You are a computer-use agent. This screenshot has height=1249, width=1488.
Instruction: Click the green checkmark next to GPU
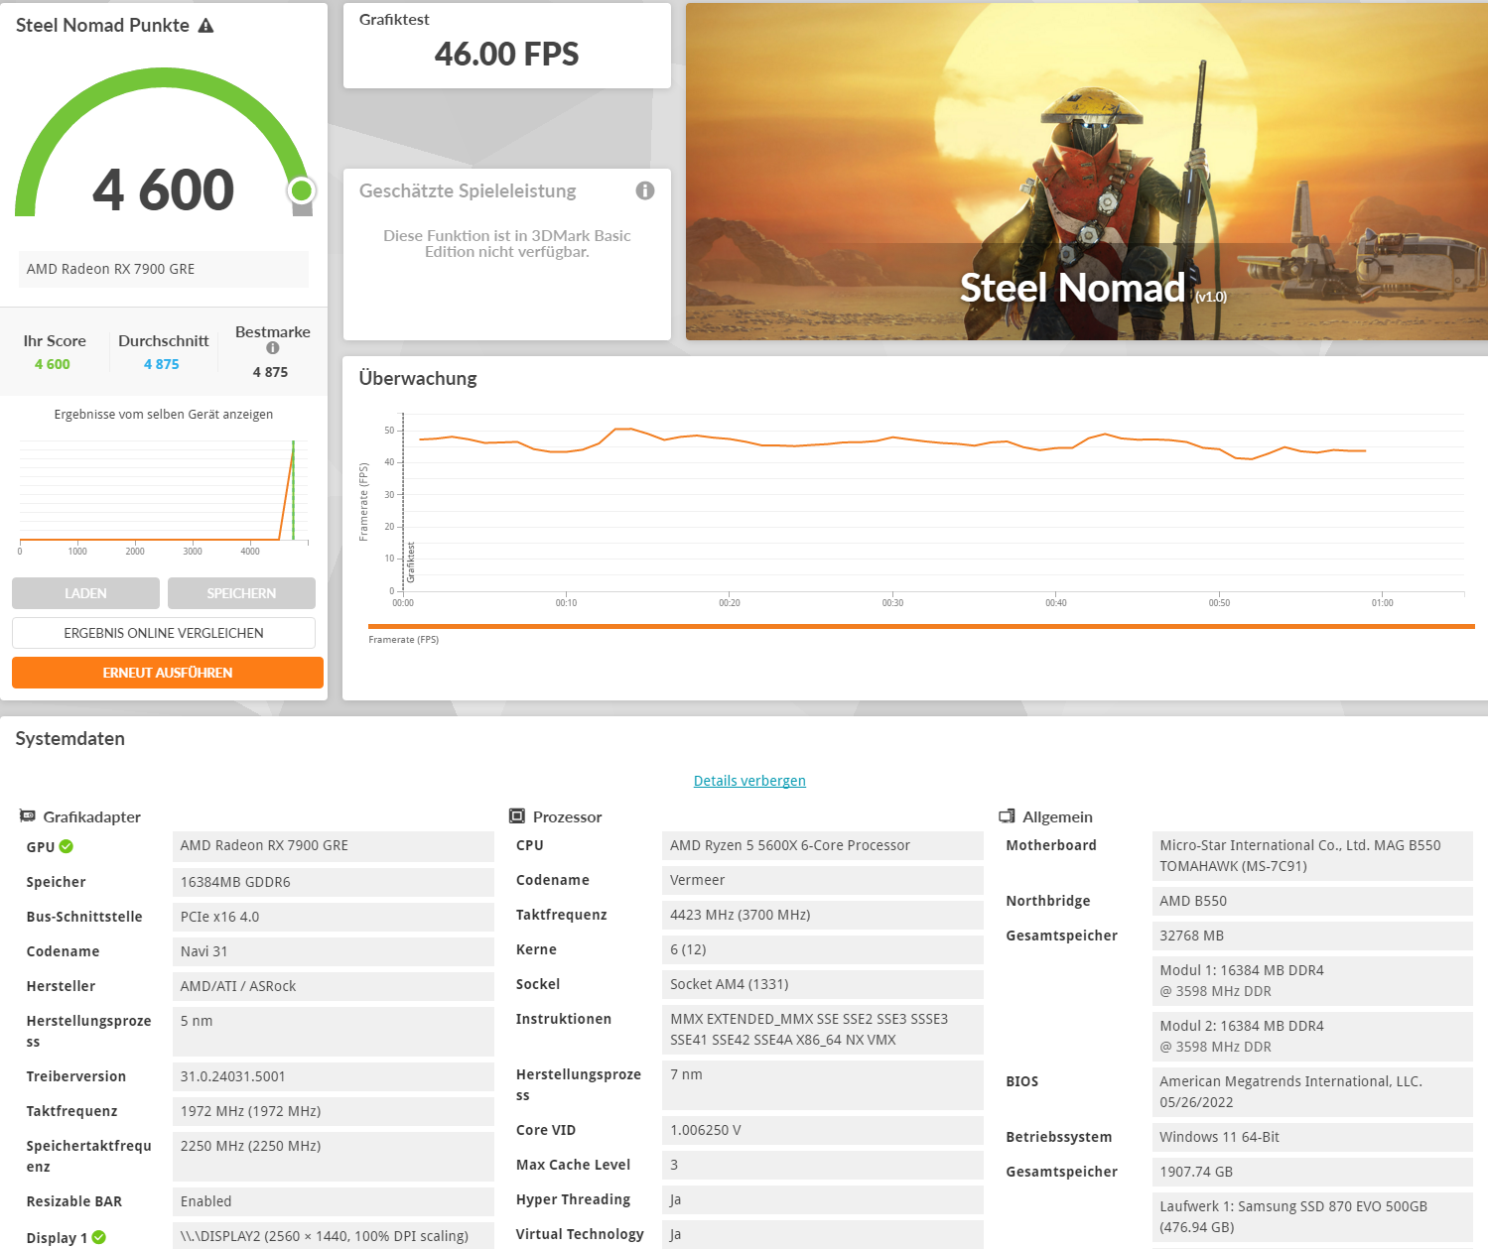pyautogui.click(x=67, y=846)
